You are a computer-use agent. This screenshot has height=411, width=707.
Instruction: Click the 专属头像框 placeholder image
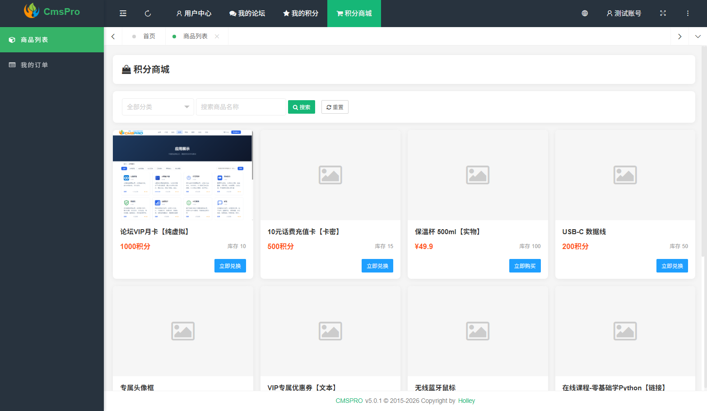click(x=183, y=331)
